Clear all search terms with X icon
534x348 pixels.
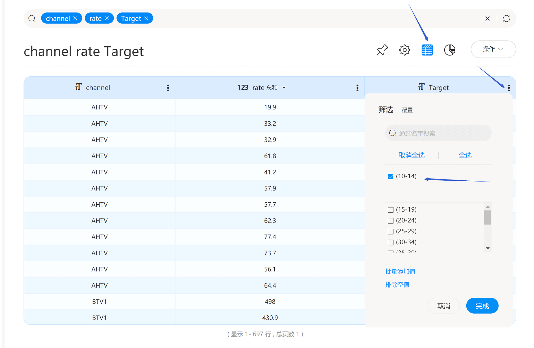coord(487,18)
